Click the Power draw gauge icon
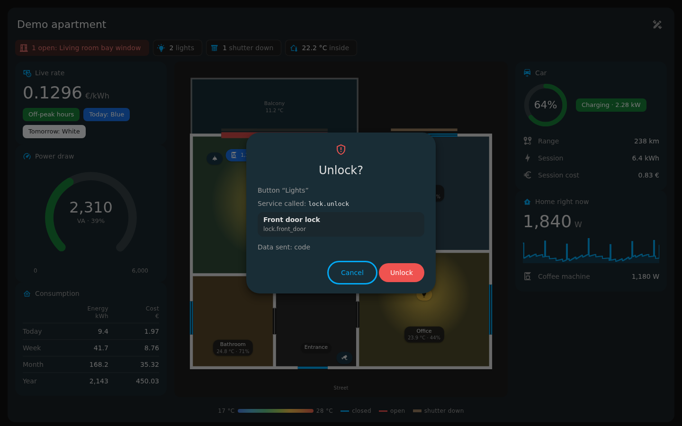This screenshot has width=682, height=426. tap(27, 156)
